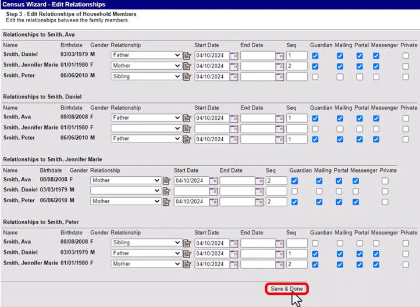Check Guardian for Daniel in Jennifer Marie's relationships
The image size is (420, 307).
[x=294, y=191]
